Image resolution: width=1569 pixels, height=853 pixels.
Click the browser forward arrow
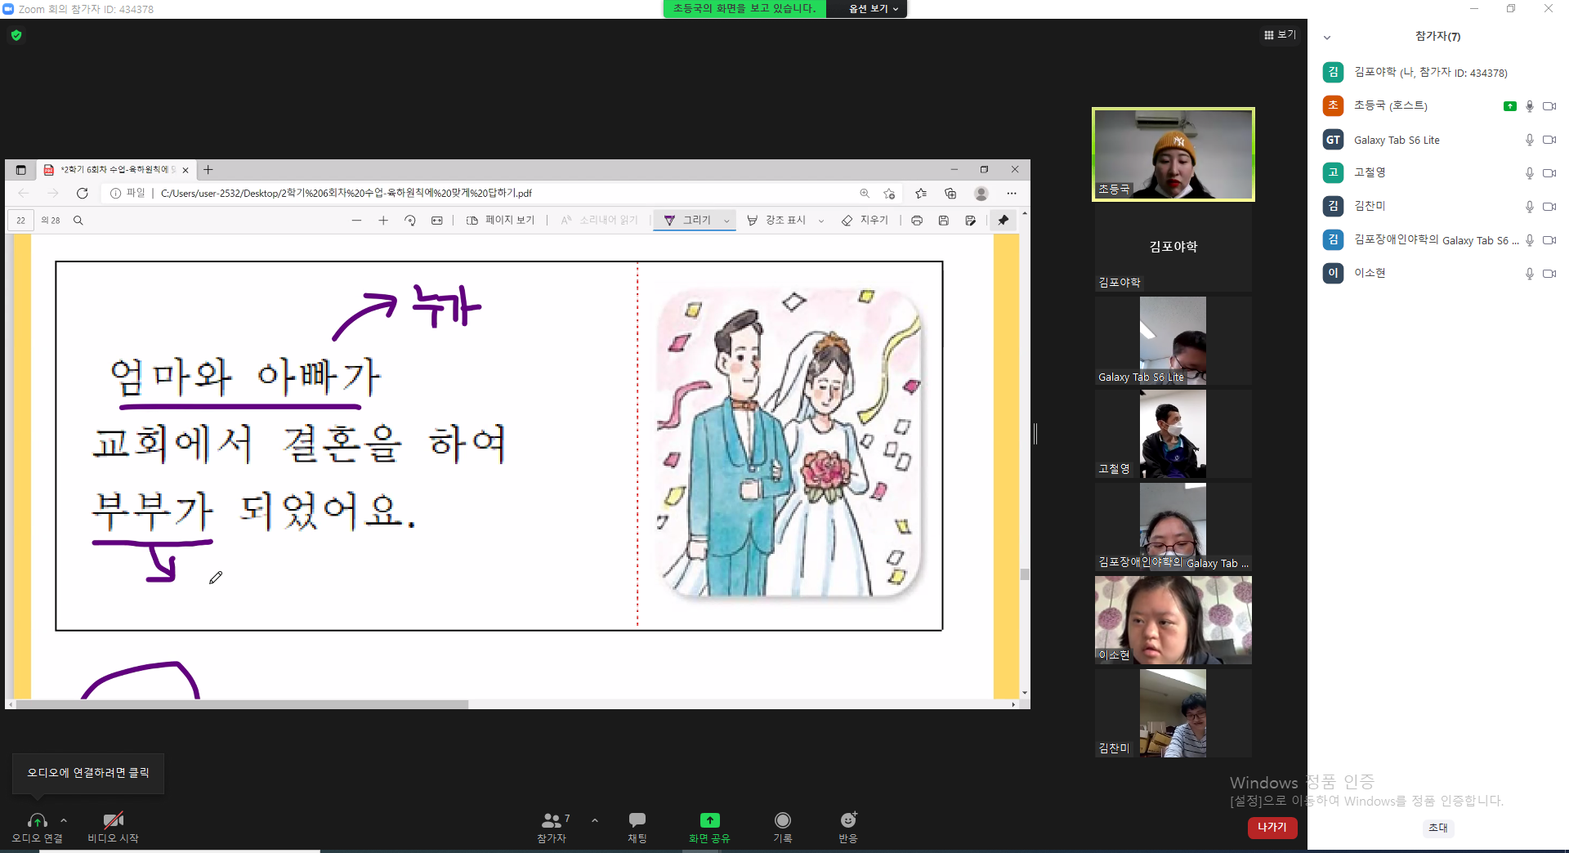point(52,194)
